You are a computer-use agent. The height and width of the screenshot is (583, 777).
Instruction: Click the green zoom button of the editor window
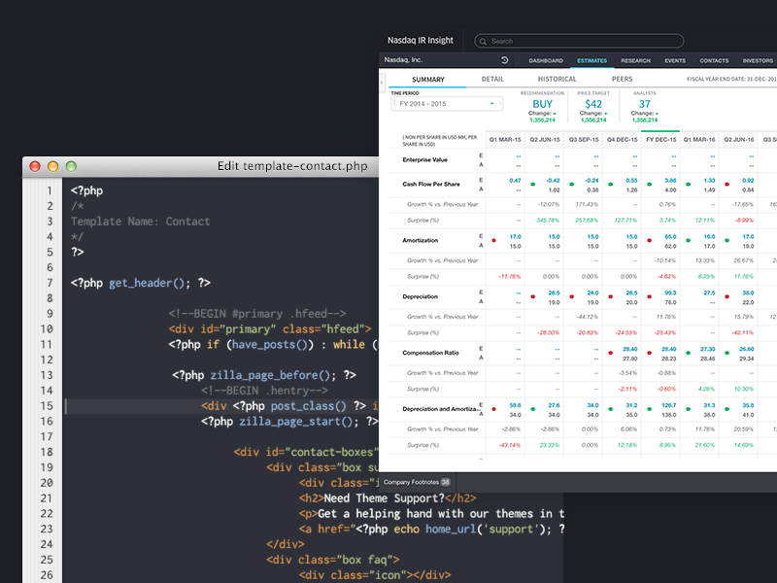point(71,166)
